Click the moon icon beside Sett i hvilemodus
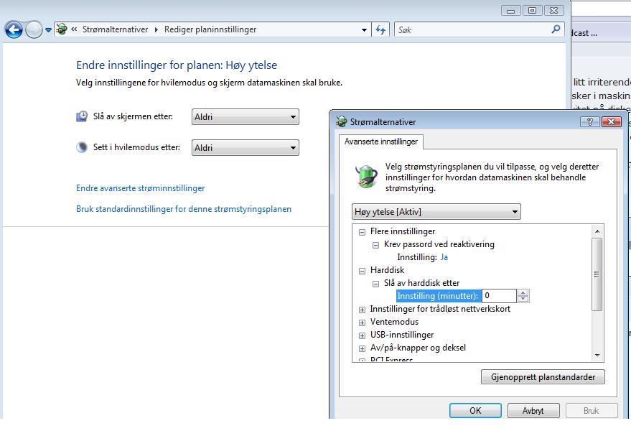Image resolution: width=631 pixels, height=431 pixels. [82, 147]
